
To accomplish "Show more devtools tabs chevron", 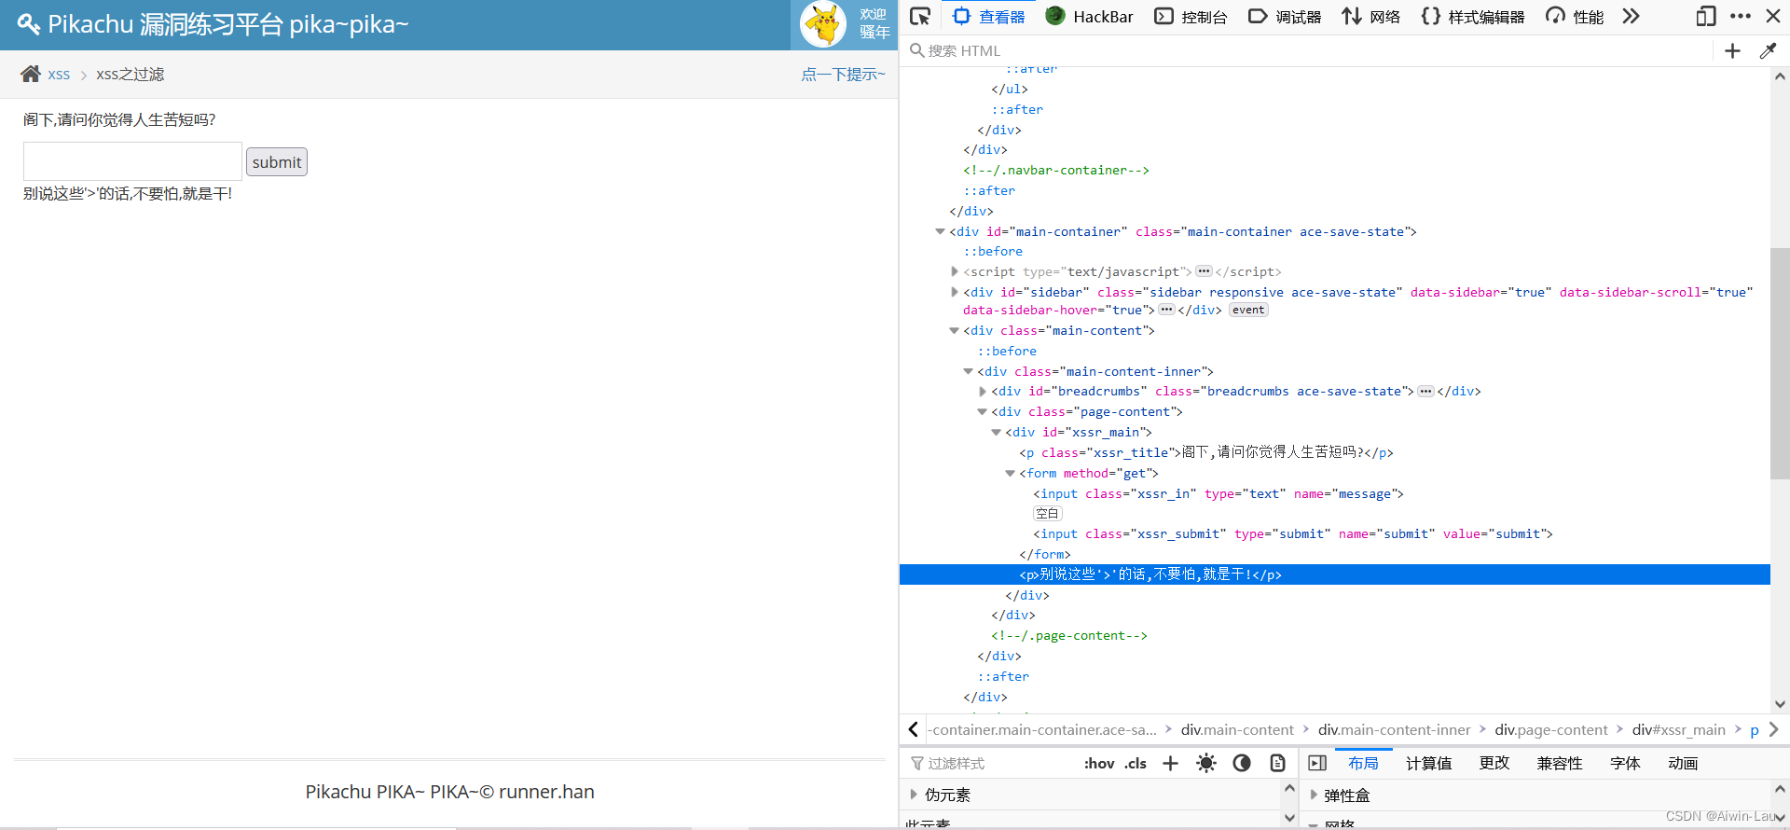I will (1631, 16).
